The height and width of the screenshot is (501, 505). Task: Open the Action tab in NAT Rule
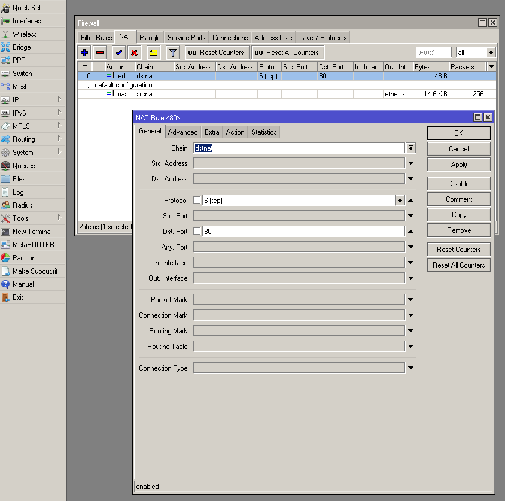pos(235,132)
